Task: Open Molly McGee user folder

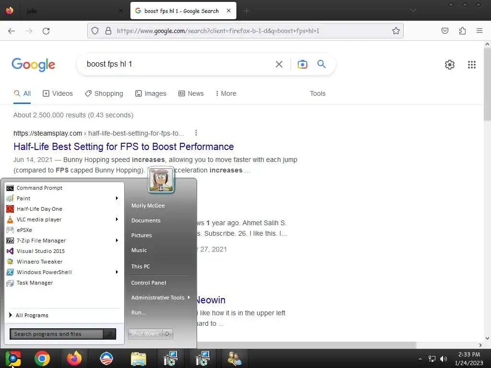Action: point(148,206)
